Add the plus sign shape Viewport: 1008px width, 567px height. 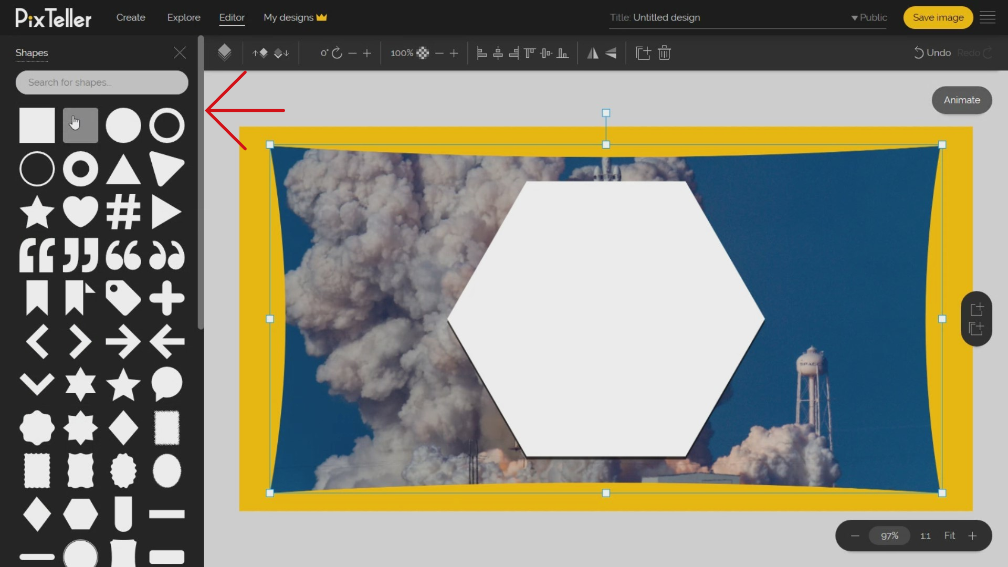pyautogui.click(x=167, y=298)
